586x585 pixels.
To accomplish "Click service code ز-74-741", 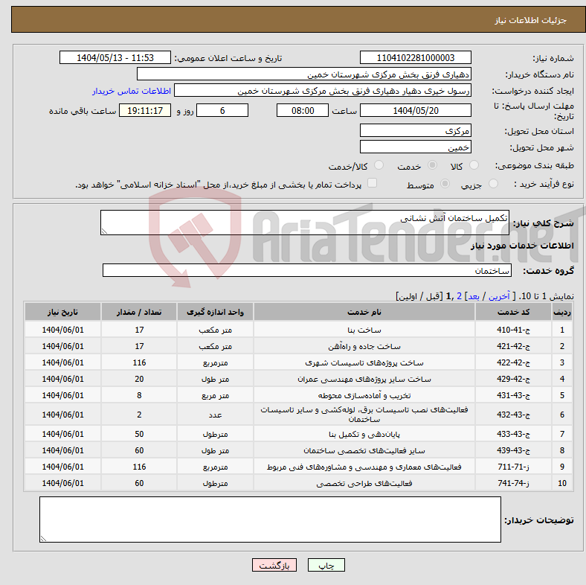I will [x=514, y=483].
